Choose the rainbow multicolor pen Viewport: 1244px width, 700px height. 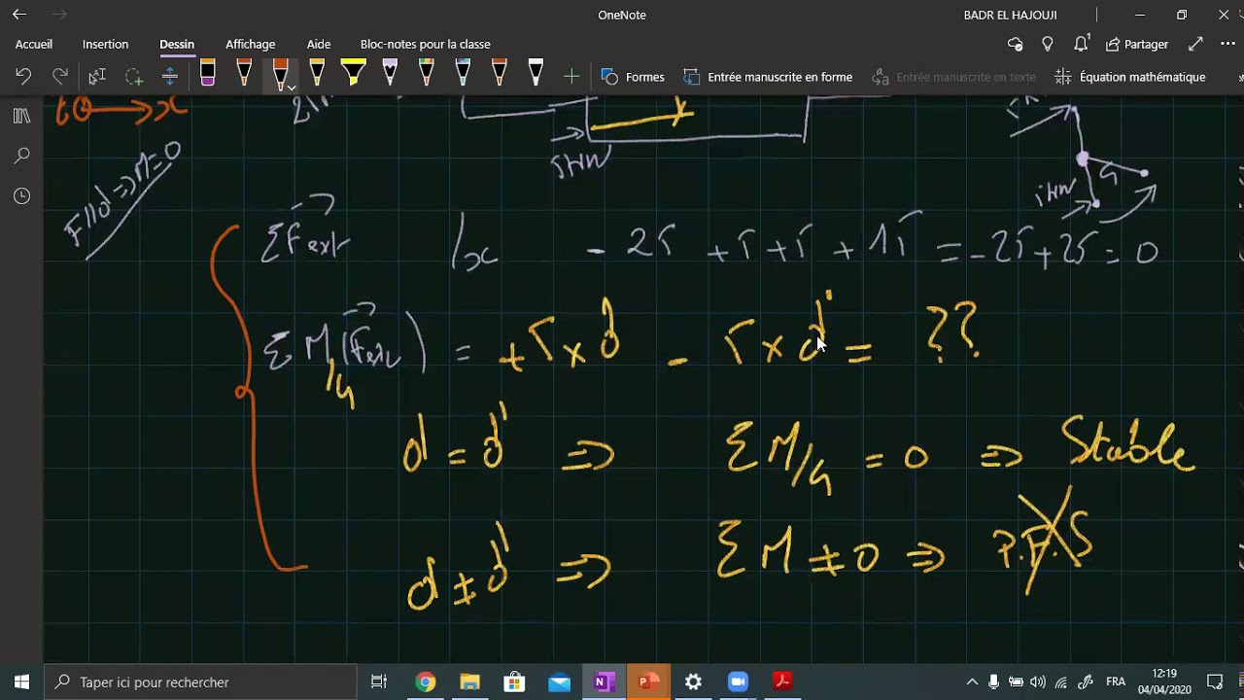click(x=426, y=75)
